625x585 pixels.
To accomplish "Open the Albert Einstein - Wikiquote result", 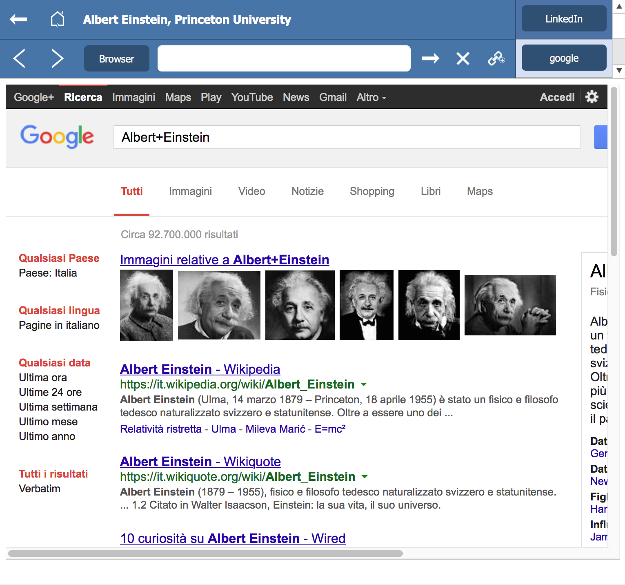I will (x=200, y=462).
